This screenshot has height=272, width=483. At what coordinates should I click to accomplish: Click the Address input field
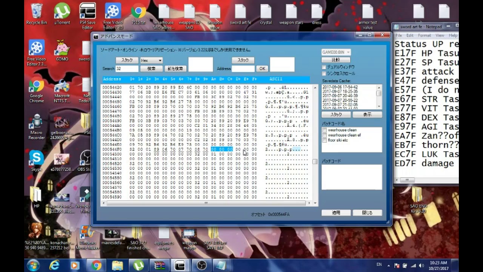click(243, 69)
